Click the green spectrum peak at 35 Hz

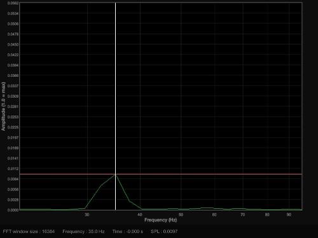pos(115,175)
